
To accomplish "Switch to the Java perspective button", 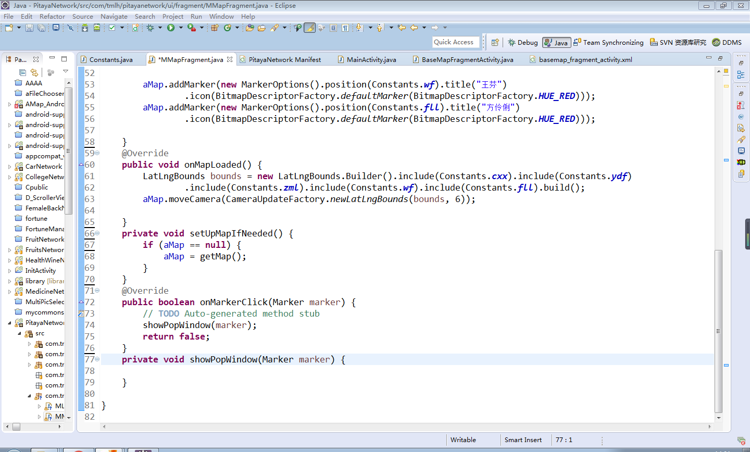I will (x=556, y=42).
